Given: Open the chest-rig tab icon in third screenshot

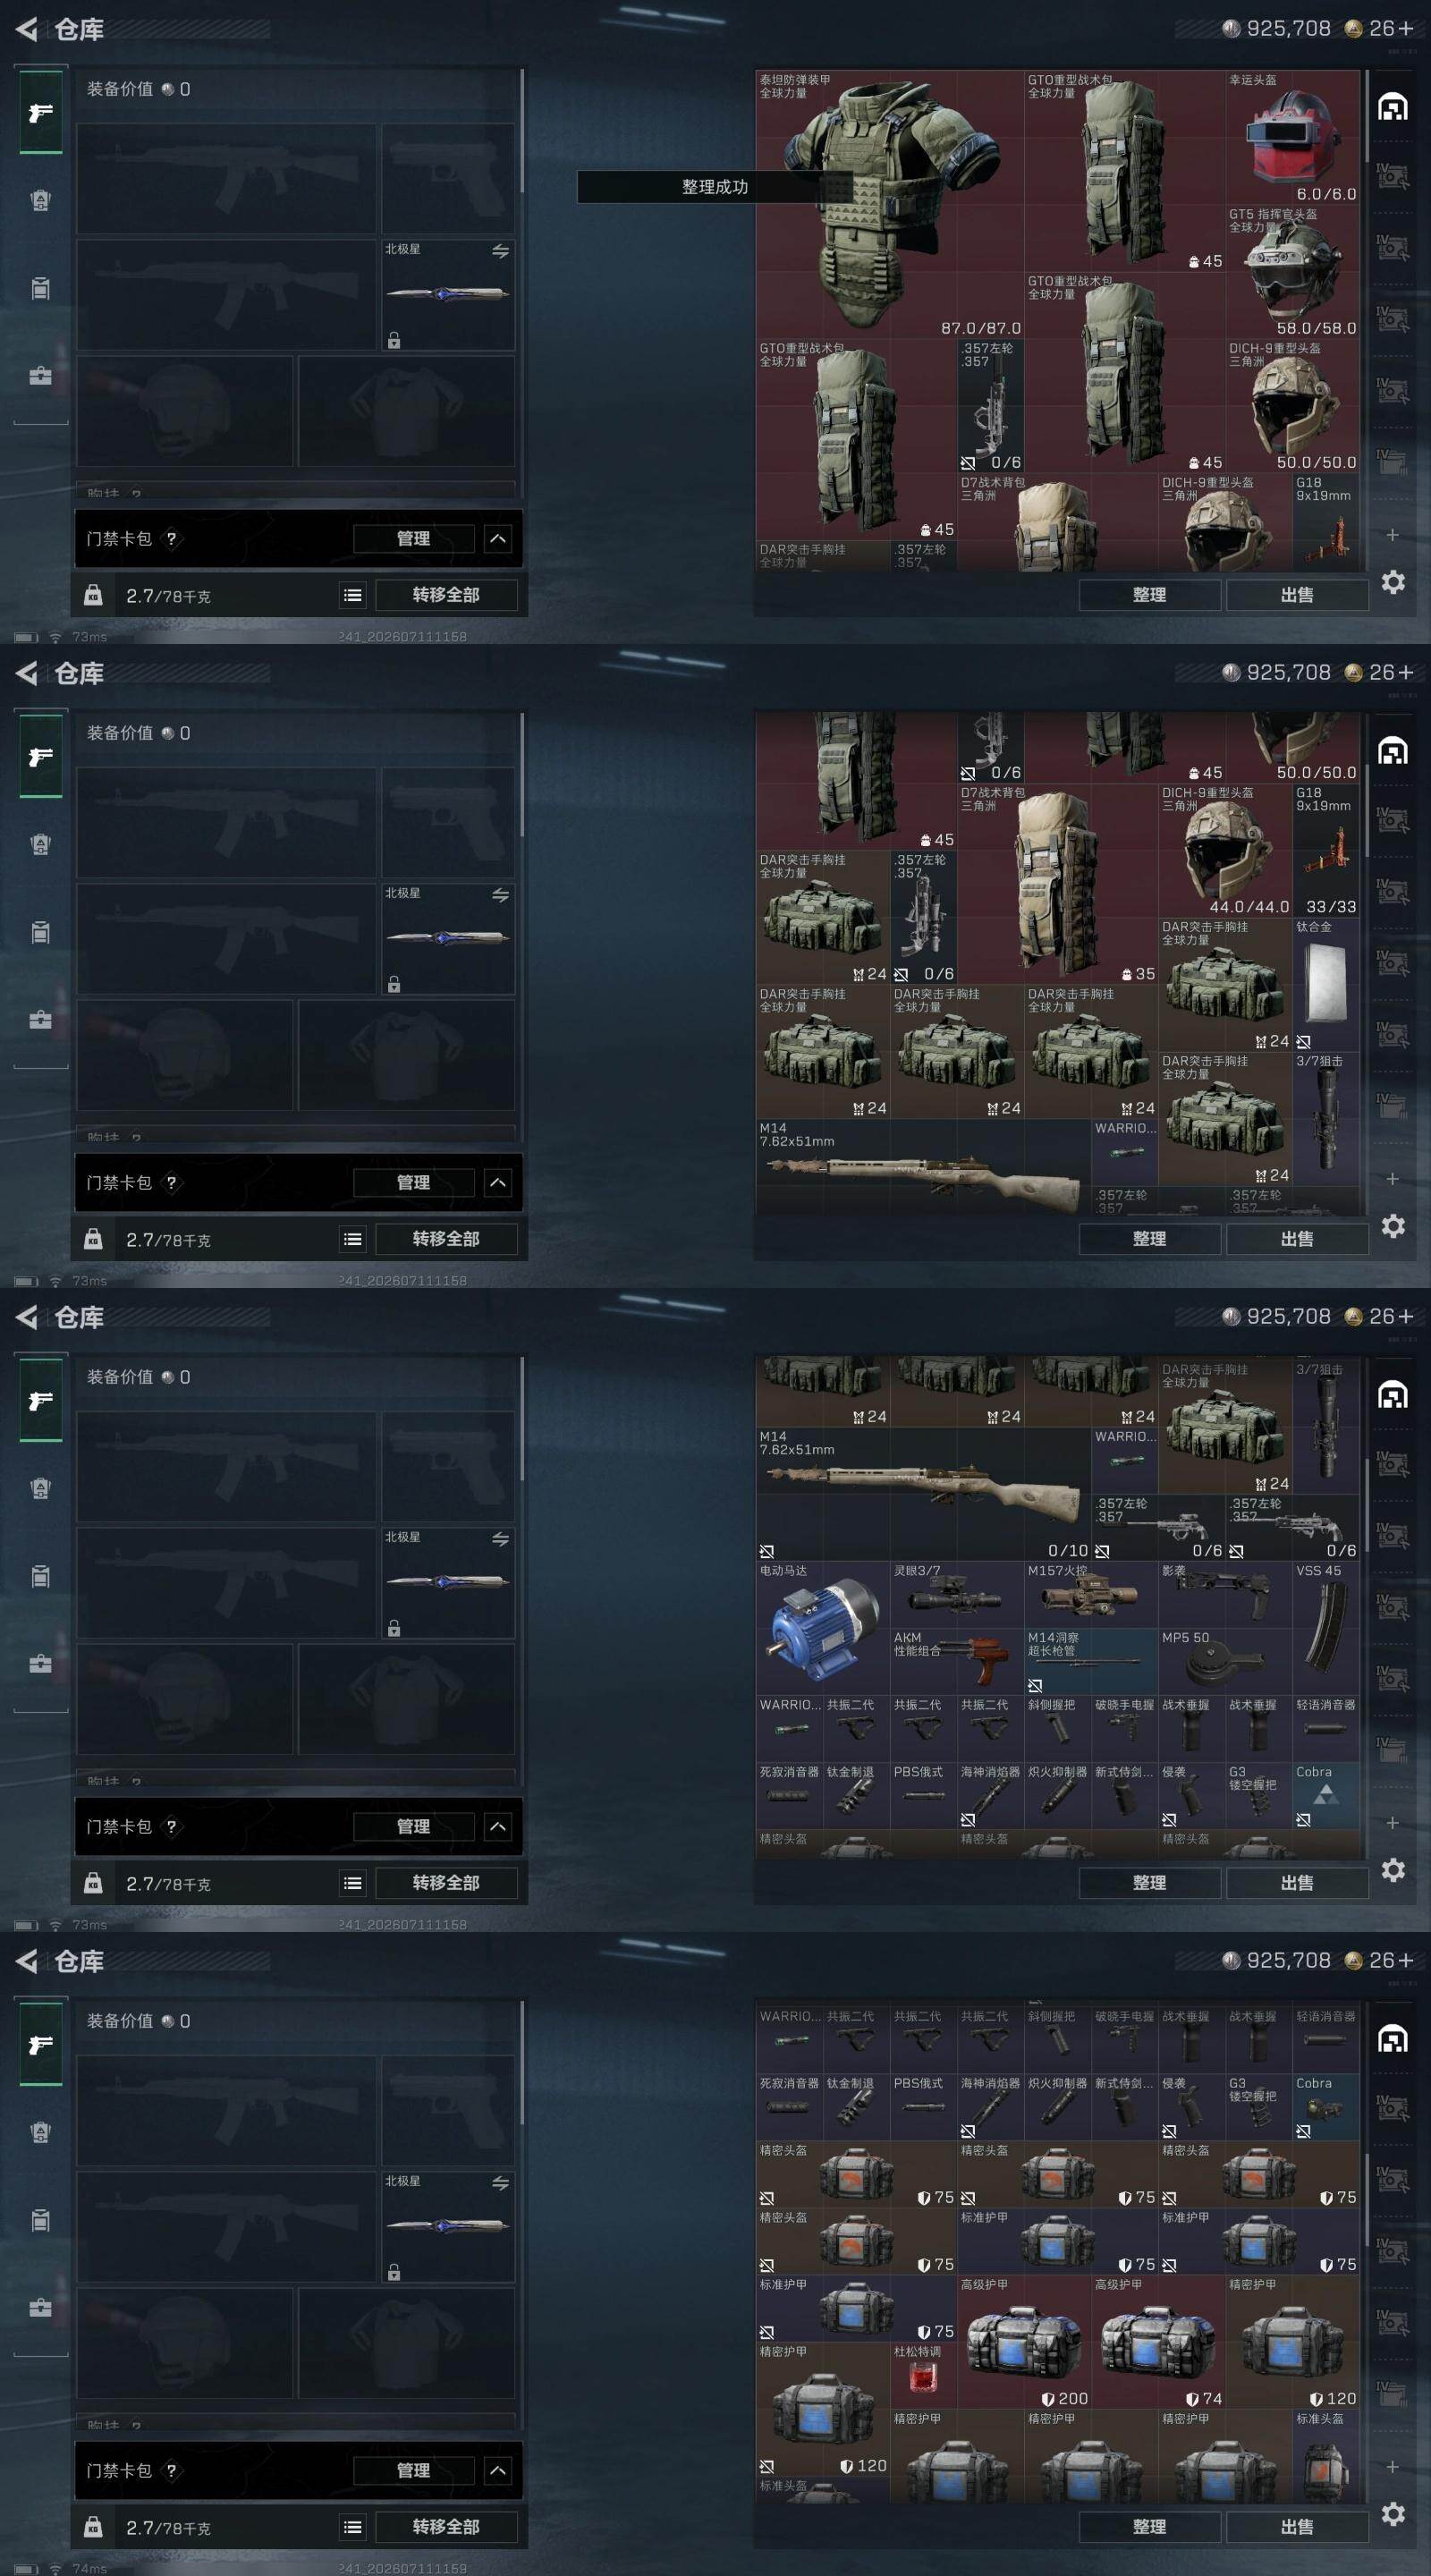Looking at the screenshot, I should click(40, 1577).
